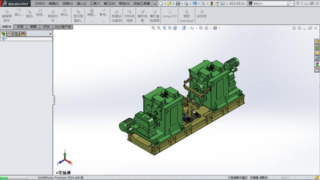Click 新建运动算例 new motion study button
The image size is (320, 180).
click(116, 15)
